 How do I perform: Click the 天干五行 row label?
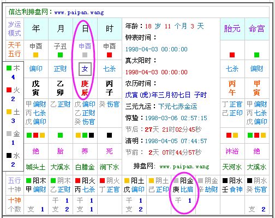[15, 50]
